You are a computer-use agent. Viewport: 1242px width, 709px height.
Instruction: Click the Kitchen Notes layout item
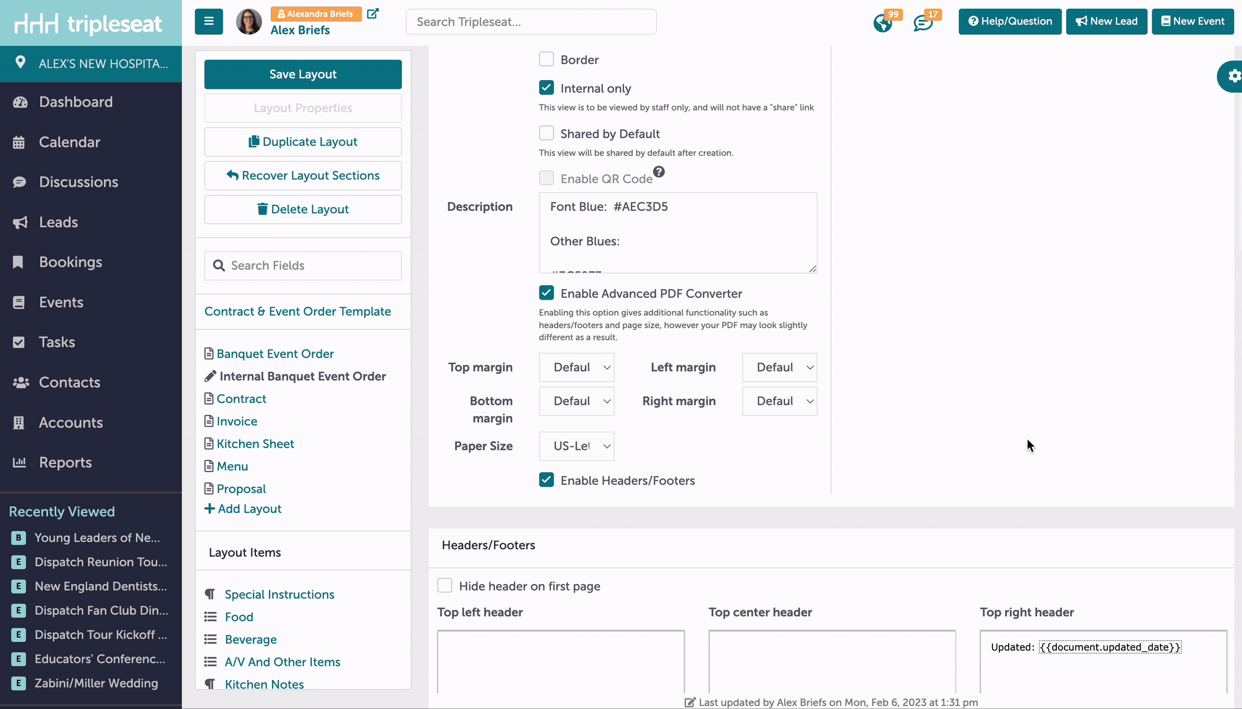tap(264, 684)
